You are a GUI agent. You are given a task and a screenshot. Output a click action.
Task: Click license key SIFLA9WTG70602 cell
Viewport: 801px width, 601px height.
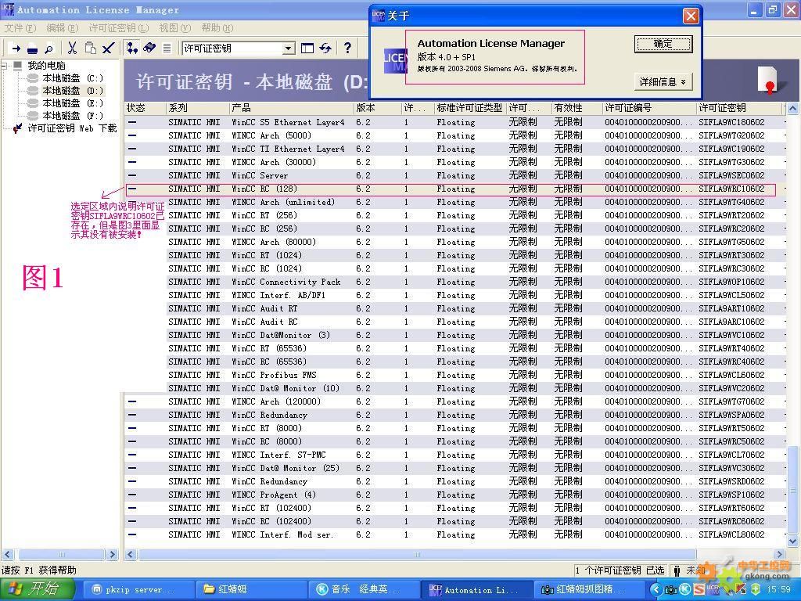tap(731, 401)
